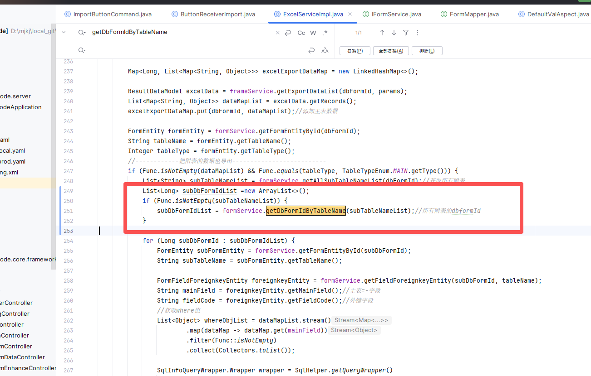Toggle match case (Cc) in search

(301, 33)
